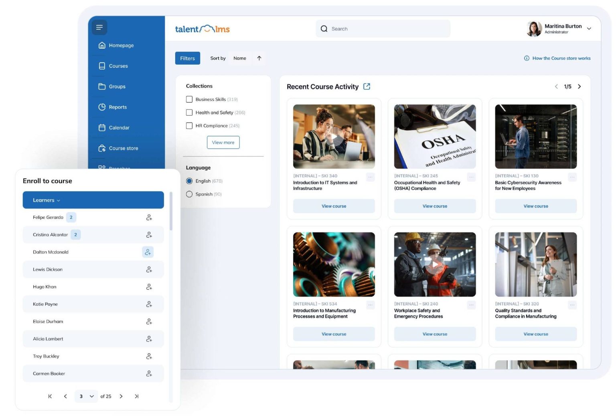
Task: Open the Calendar section
Action: click(x=119, y=127)
